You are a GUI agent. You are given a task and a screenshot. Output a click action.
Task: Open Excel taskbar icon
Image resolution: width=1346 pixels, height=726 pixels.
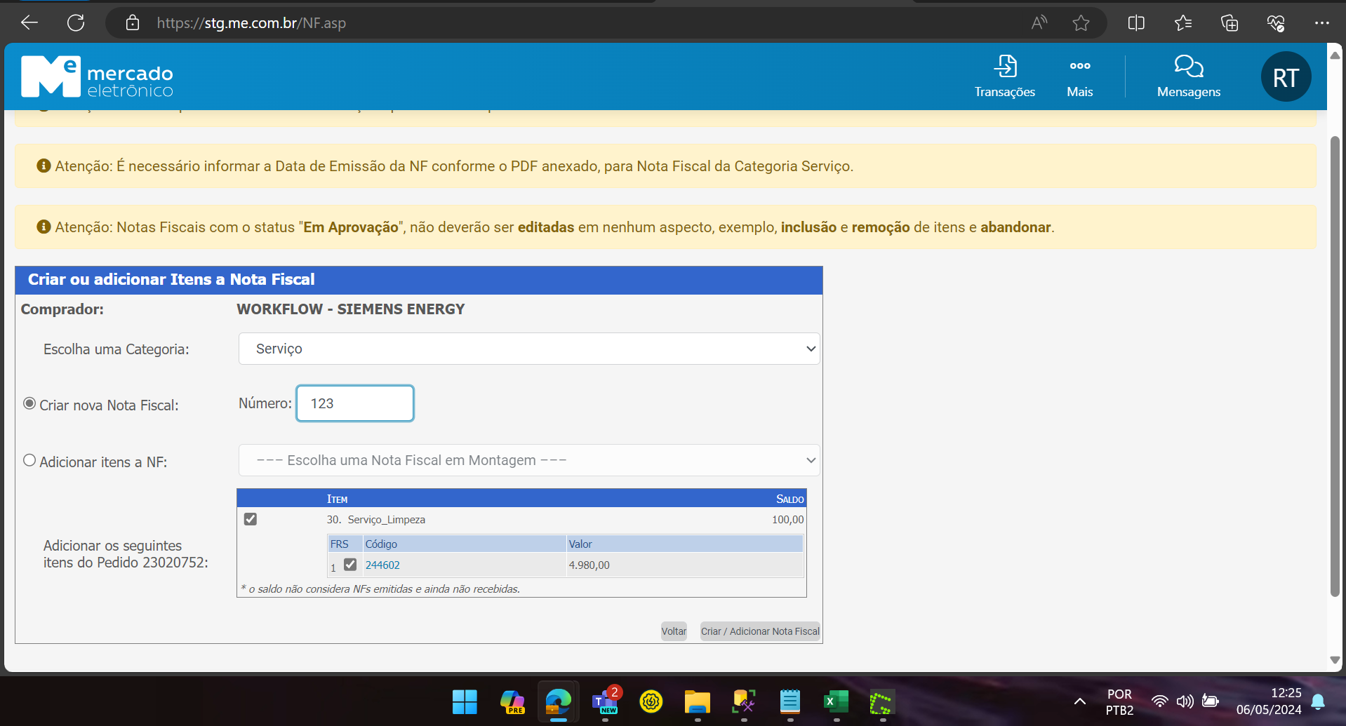point(837,701)
